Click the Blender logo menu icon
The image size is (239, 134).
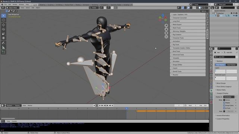(2, 4)
